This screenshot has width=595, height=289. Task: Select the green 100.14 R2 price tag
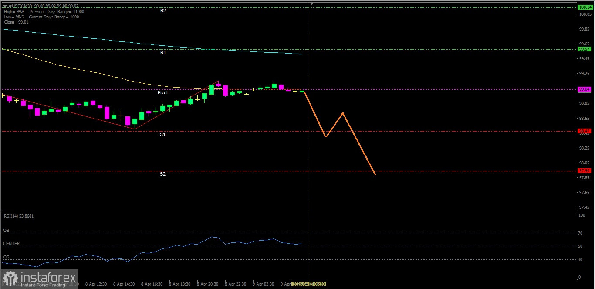tap(584, 7)
